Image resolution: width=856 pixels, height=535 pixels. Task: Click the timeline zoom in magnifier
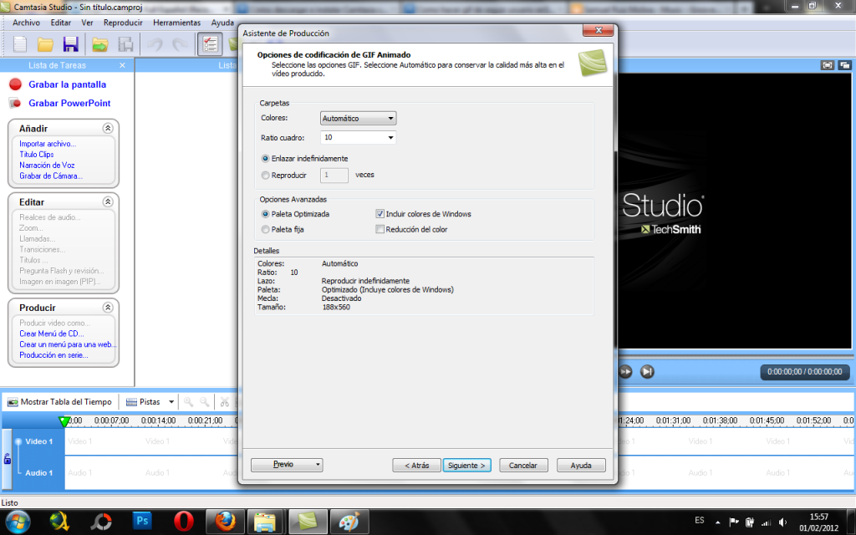[188, 402]
